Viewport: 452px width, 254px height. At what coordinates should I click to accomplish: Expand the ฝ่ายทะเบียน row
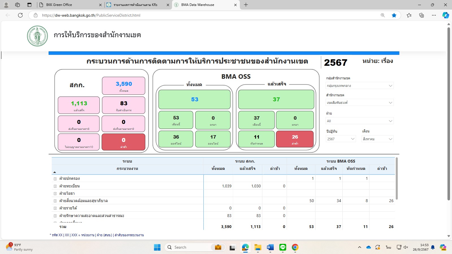55,186
